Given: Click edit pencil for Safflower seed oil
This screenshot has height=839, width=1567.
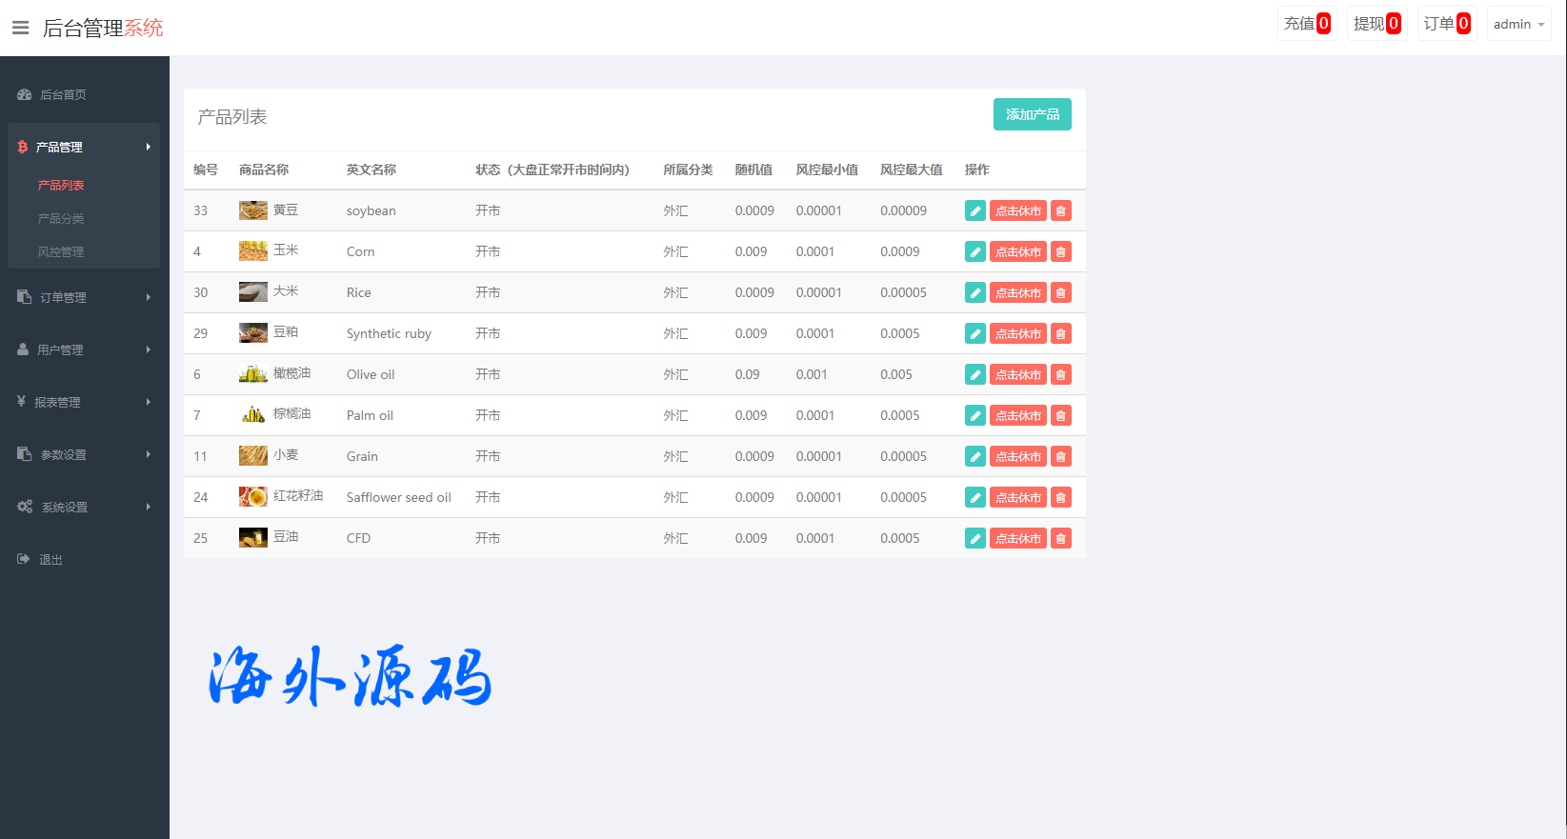Looking at the screenshot, I should click(974, 498).
